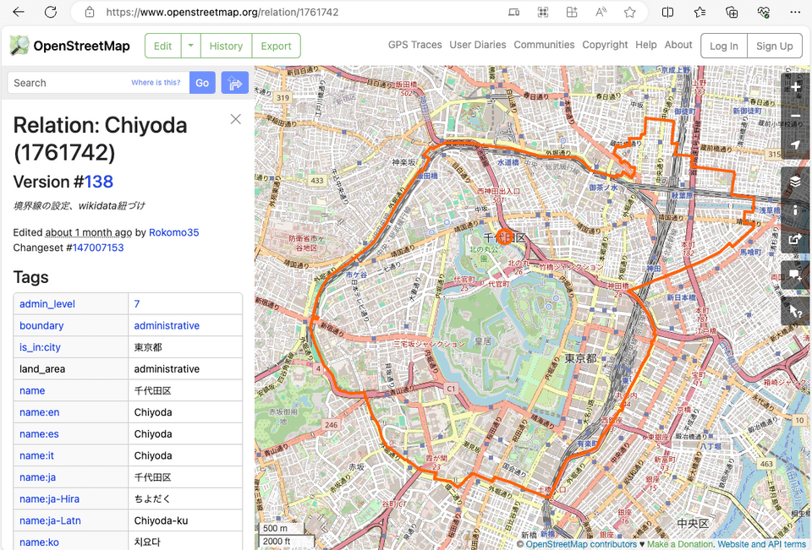Expand the Edit dropdown arrow
812x550 pixels.
192,46
